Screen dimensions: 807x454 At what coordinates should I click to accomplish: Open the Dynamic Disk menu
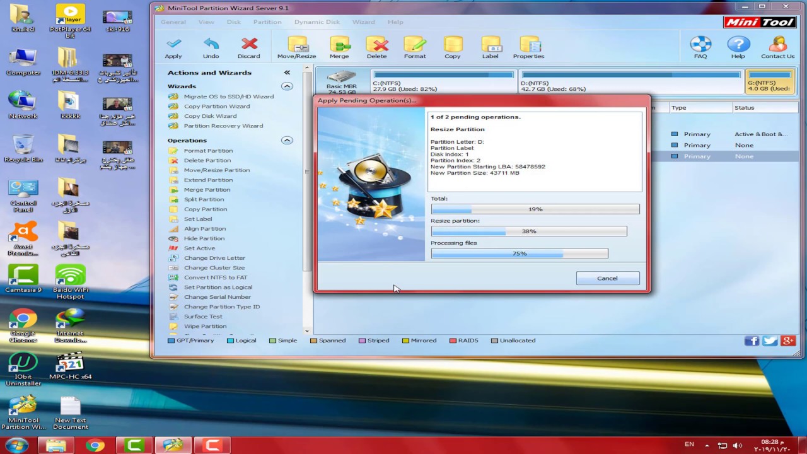click(x=317, y=22)
